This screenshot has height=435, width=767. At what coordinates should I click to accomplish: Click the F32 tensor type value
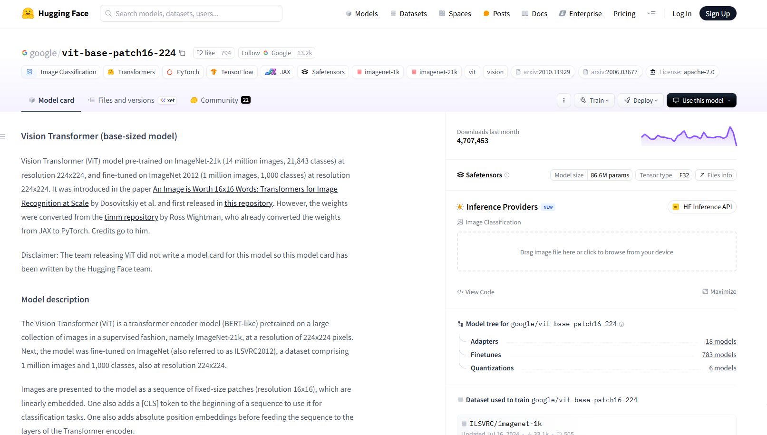pos(684,175)
